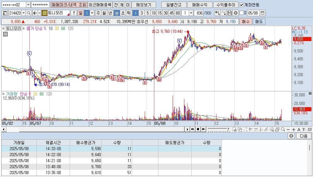313x177 pixels.
Task: Click the chart image capture icon
Action: [x=277, y=129]
